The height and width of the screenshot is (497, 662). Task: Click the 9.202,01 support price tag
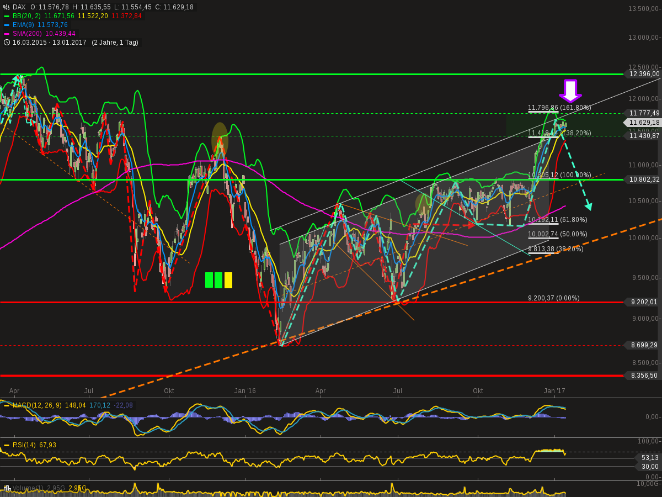point(642,302)
